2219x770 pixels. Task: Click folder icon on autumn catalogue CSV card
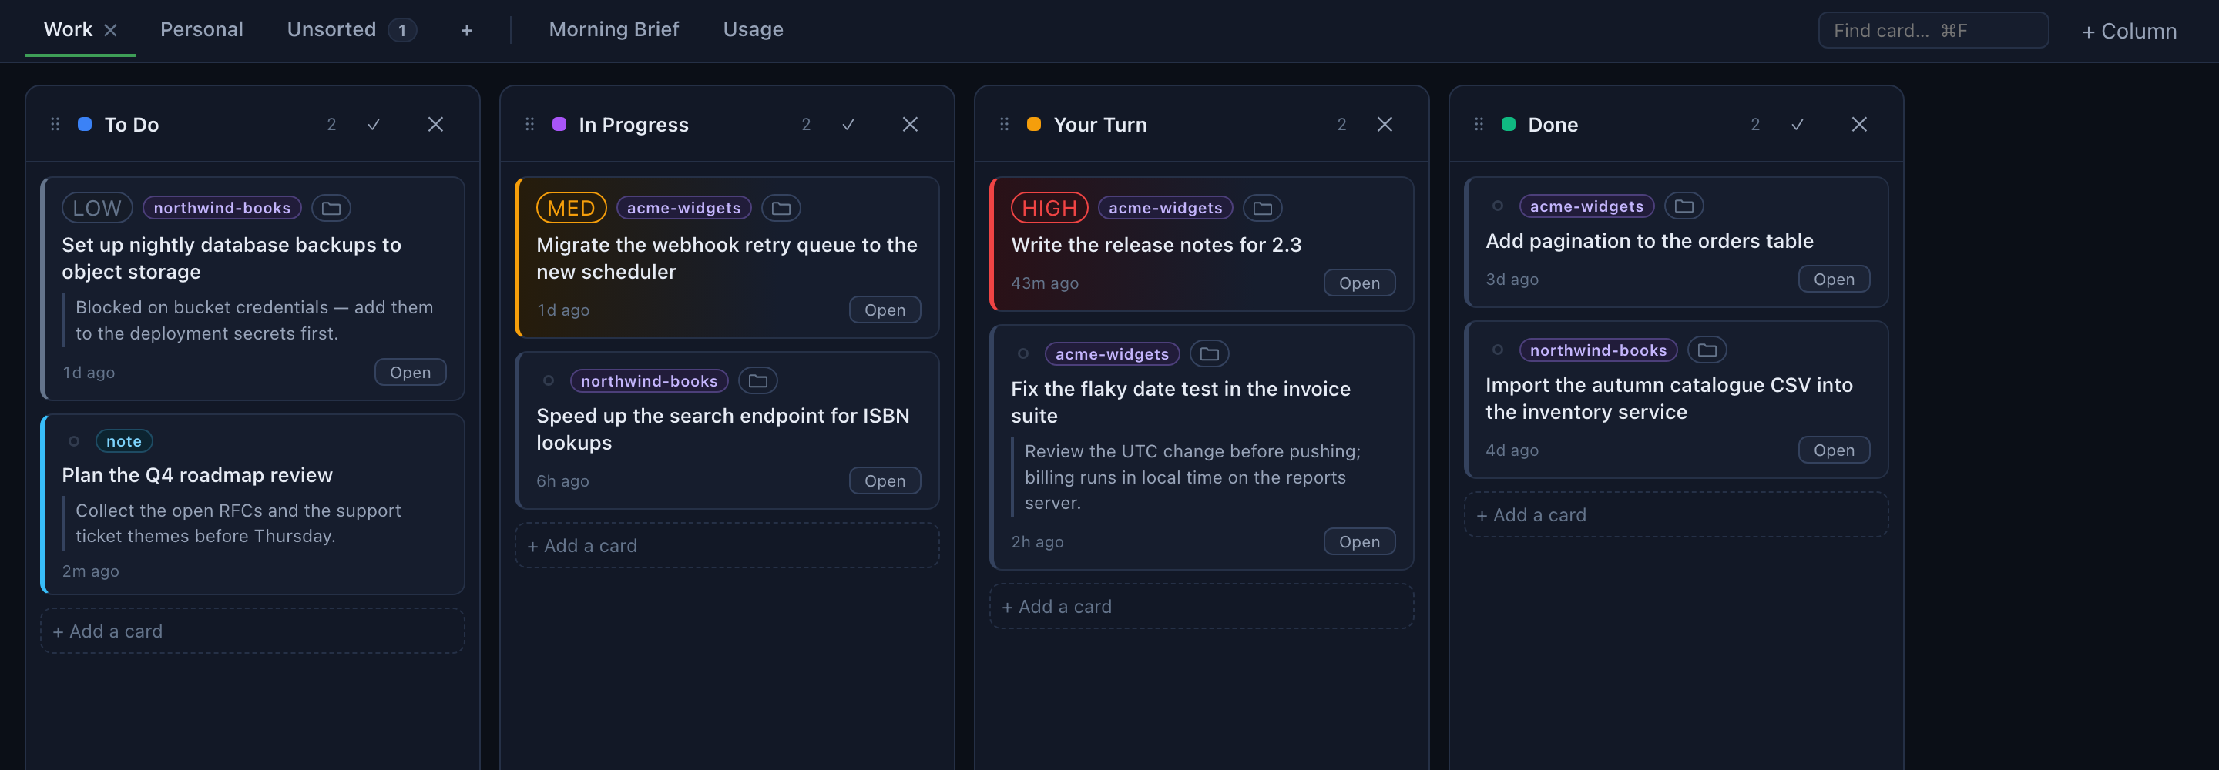pos(1707,350)
